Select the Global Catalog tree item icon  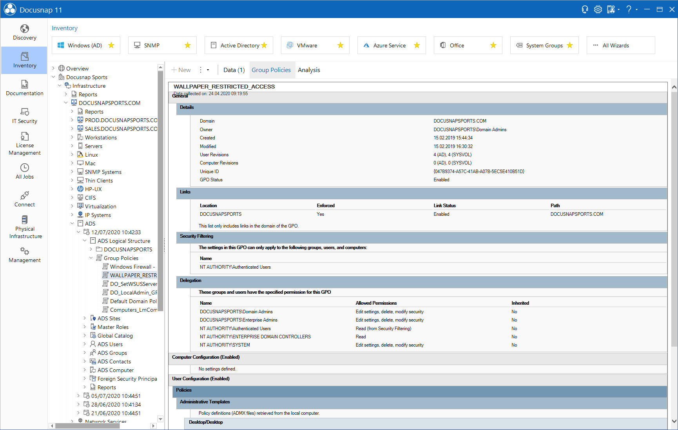tap(93, 336)
